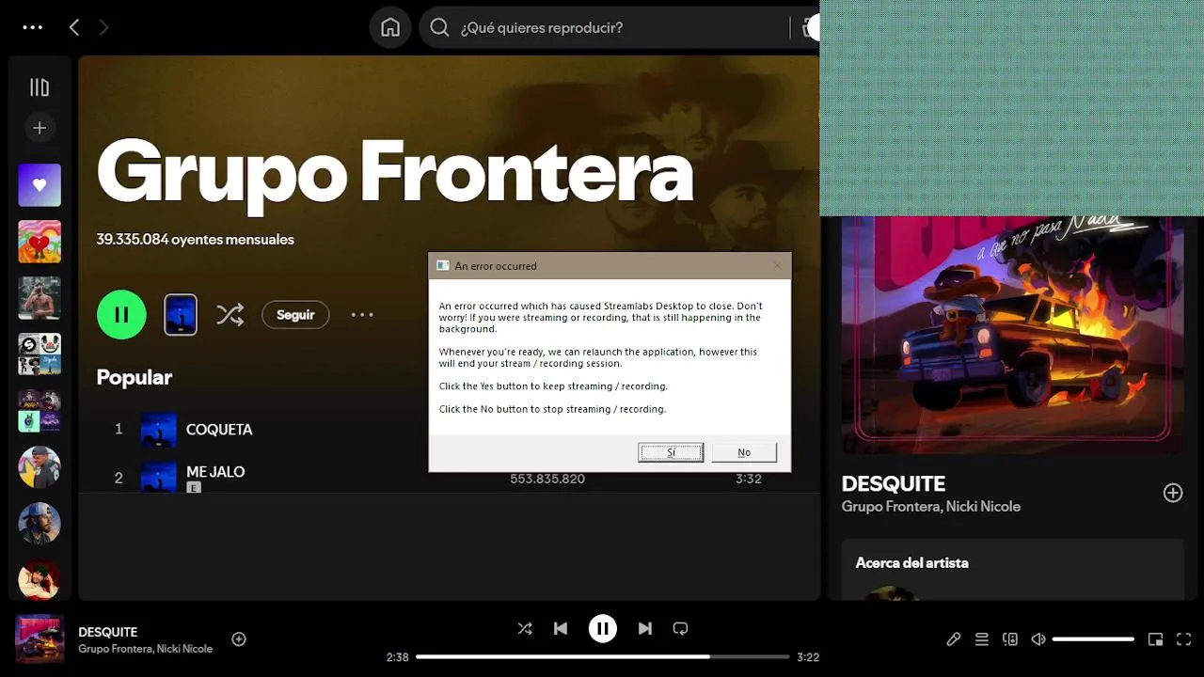This screenshot has width=1204, height=677.
Task: Click Sí in the error dialog
Action: (671, 452)
